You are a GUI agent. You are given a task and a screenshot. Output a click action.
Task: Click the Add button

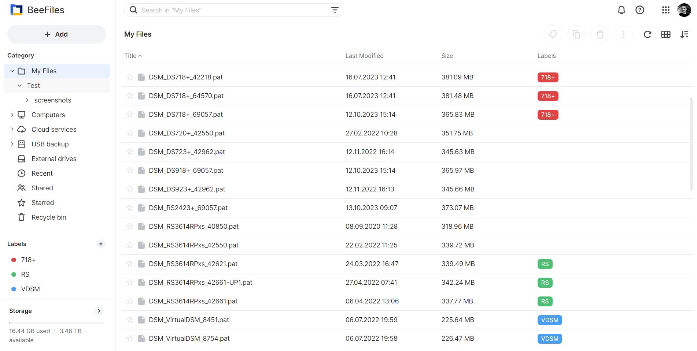(x=56, y=34)
